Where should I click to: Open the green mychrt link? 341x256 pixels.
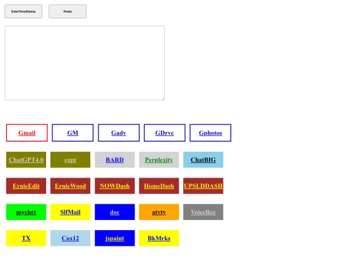coord(26,212)
